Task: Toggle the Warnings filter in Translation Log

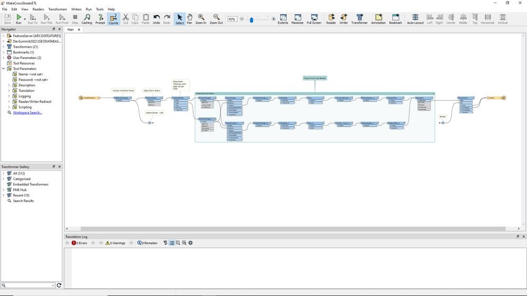Action: point(116,243)
